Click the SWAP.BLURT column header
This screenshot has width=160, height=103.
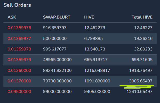pyautogui.click(x=57, y=17)
